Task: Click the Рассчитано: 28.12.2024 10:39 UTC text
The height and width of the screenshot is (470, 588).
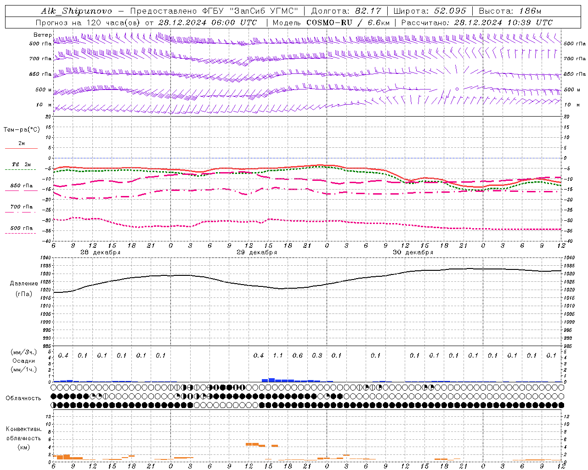Action: 477,22
